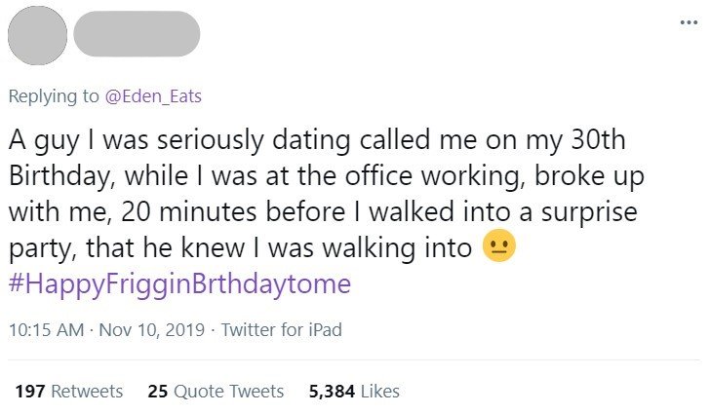Open the @Eden_Eats profile link
The height and width of the screenshot is (414, 710).
point(153,95)
